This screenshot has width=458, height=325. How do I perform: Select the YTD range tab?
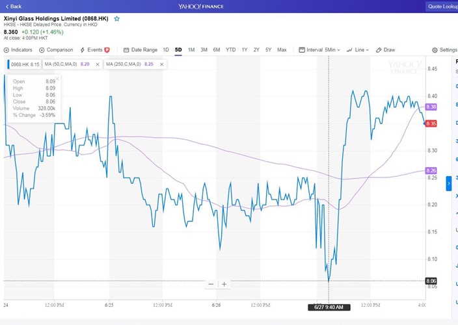click(x=230, y=50)
